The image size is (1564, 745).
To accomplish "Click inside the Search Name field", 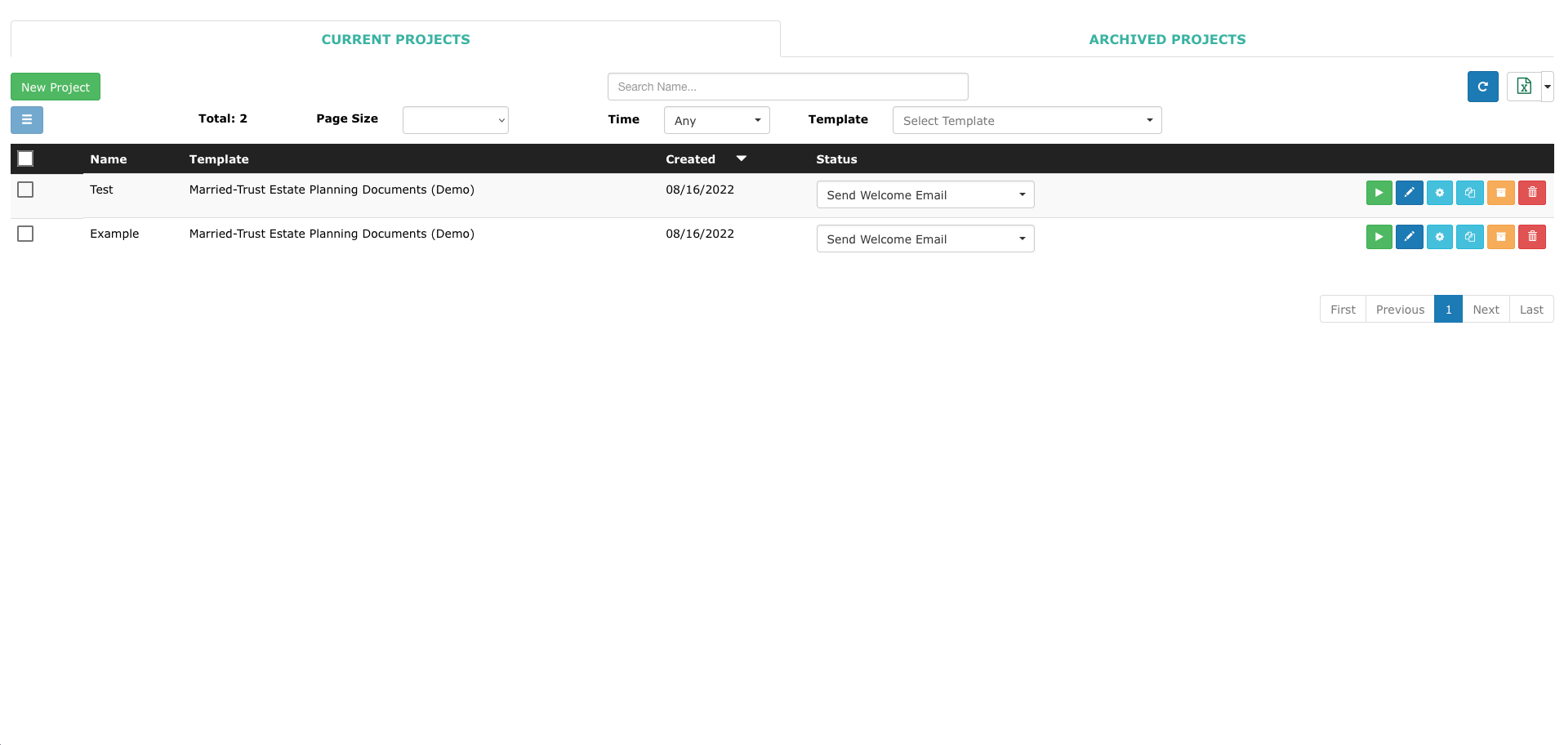I will tap(786, 86).
